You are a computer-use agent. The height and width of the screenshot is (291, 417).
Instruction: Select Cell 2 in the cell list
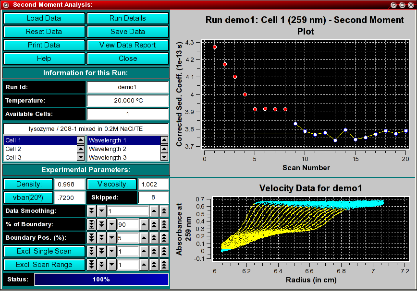pyautogui.click(x=38, y=149)
